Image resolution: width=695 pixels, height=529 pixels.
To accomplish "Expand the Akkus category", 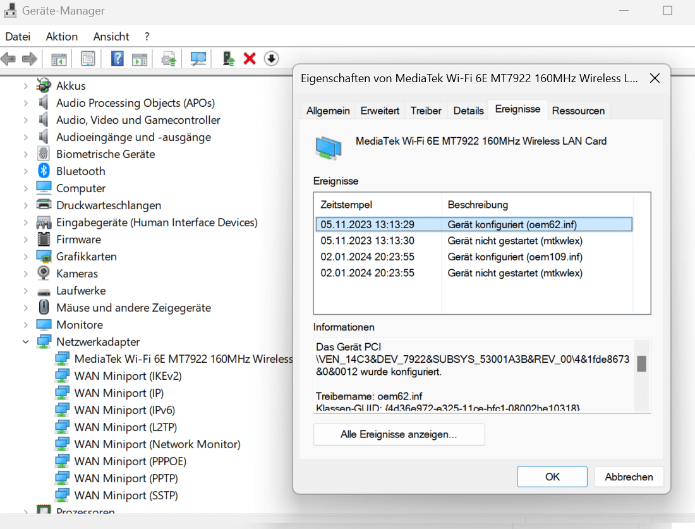I will pos(26,85).
